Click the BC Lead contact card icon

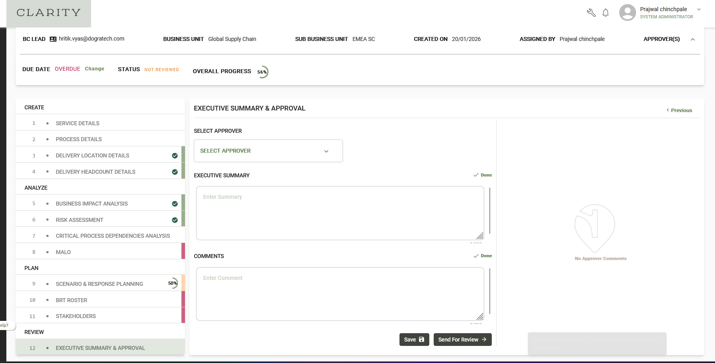point(53,39)
